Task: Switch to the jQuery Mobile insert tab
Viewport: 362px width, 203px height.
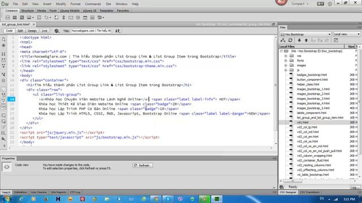Action: coord(70,11)
